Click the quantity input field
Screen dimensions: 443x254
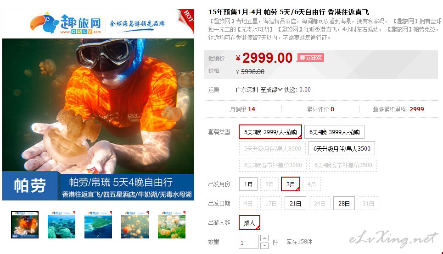pos(248,242)
